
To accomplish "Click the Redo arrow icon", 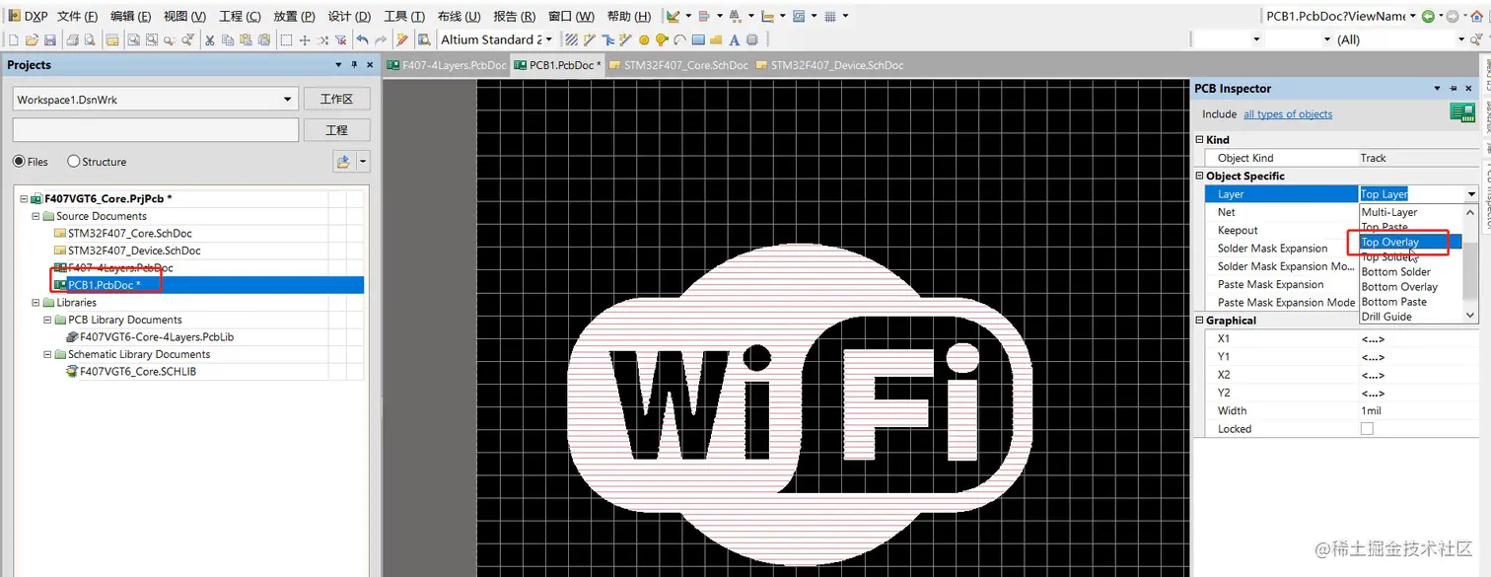I will point(380,39).
